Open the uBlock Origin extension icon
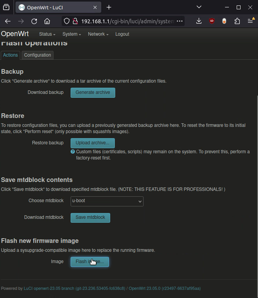Viewport: 258px width, 298px height. pos(212,21)
